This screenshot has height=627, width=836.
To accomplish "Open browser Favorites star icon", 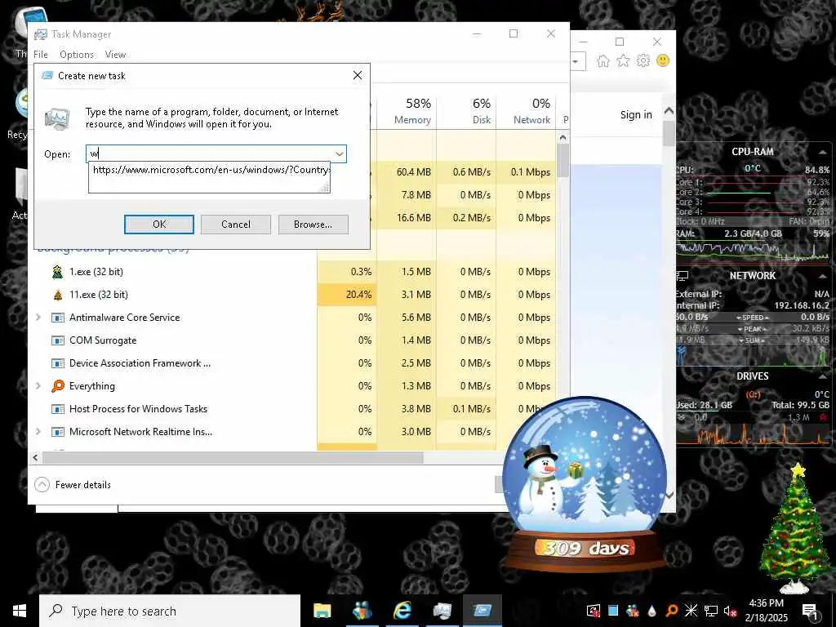I will tap(623, 60).
